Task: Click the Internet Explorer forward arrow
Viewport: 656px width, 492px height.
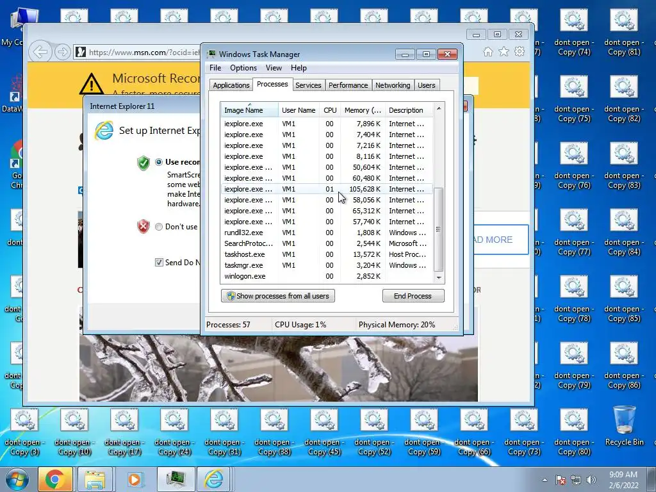Action: [x=62, y=53]
